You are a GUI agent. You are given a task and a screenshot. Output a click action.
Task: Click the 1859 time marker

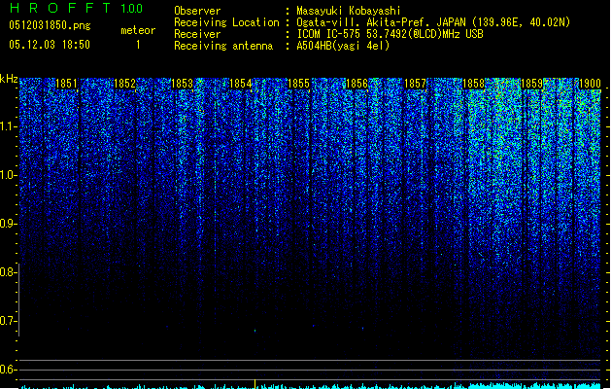pyautogui.click(x=531, y=84)
